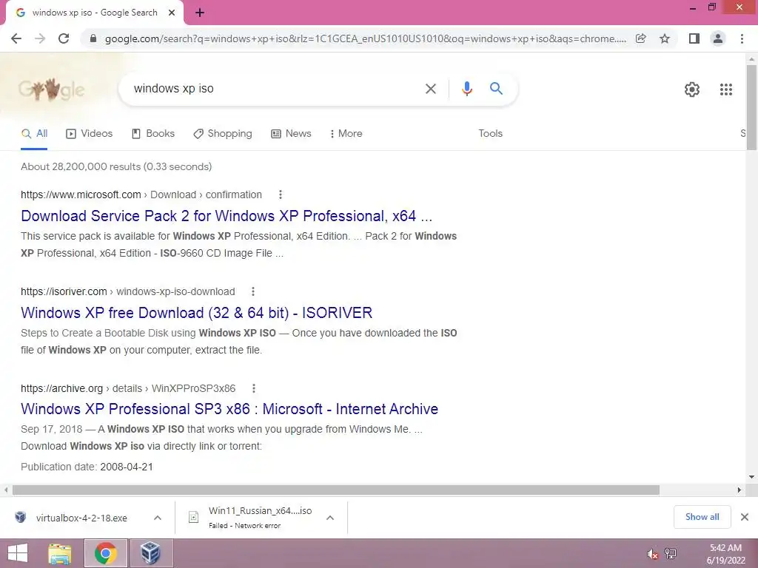This screenshot has width=758, height=568.
Task: Click the browser address bar URL
Action: (x=365, y=38)
